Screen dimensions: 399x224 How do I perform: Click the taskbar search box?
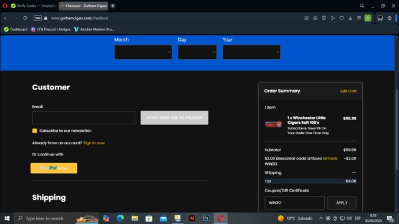(56, 218)
